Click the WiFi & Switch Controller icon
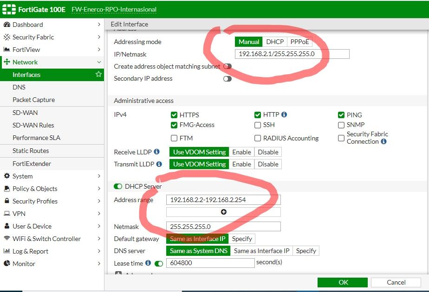429x292 pixels. point(7,238)
